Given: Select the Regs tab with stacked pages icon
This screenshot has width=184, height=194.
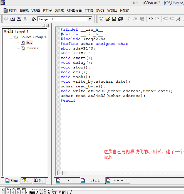Looking at the screenshot, I should click(26, 180).
